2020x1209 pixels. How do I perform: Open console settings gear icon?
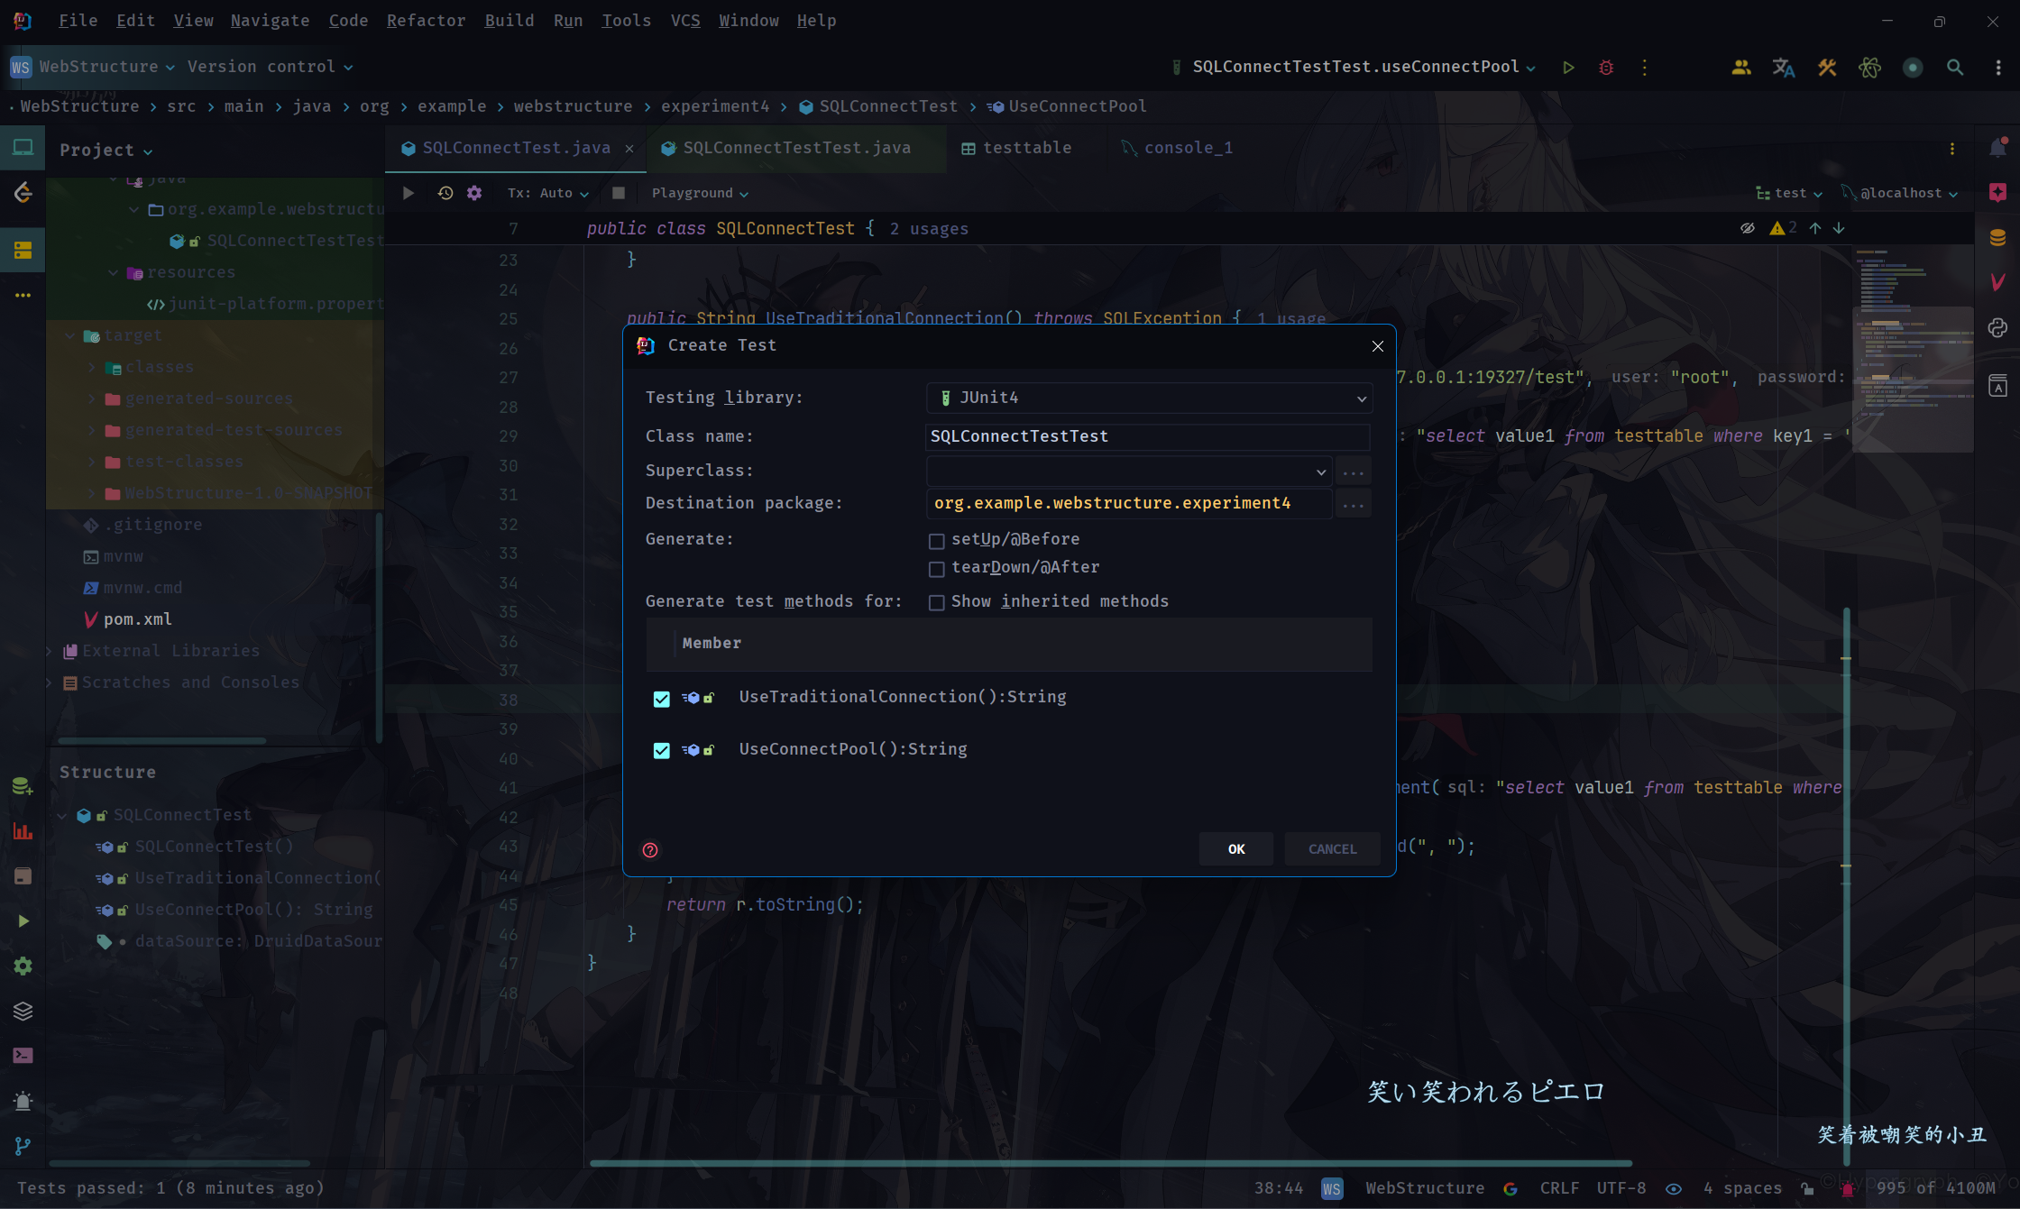pyautogui.click(x=474, y=193)
